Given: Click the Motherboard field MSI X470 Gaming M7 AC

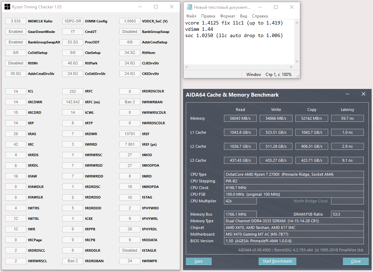Looking at the screenshot, I should coord(294,234).
